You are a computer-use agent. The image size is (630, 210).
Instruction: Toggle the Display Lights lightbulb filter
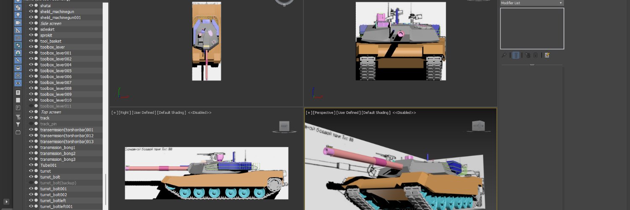coord(18,15)
